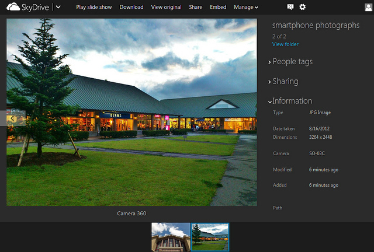Click Play slide show
374x252 pixels.
point(93,7)
